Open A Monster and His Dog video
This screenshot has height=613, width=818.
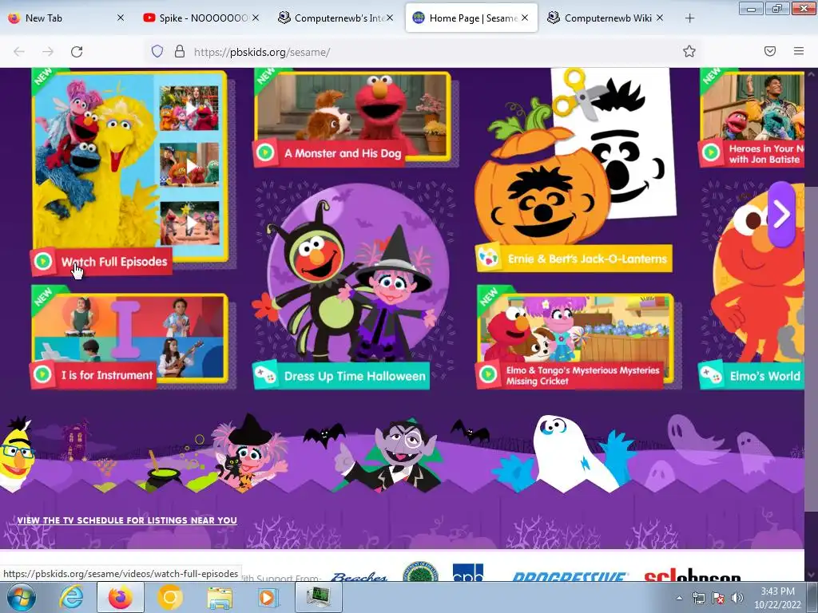pos(343,153)
